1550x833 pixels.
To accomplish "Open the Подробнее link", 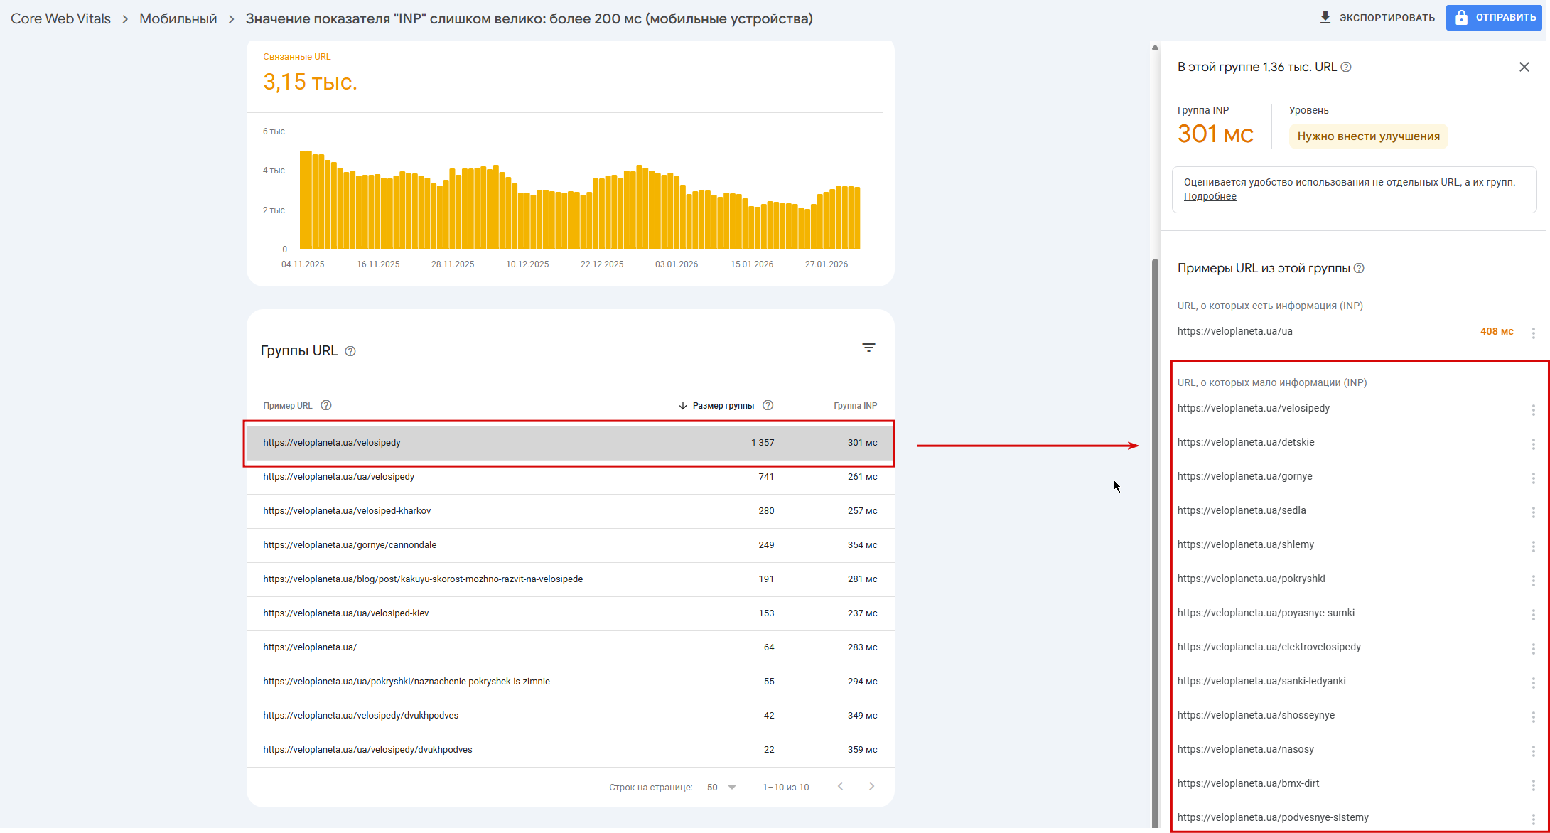I will click(x=1210, y=197).
